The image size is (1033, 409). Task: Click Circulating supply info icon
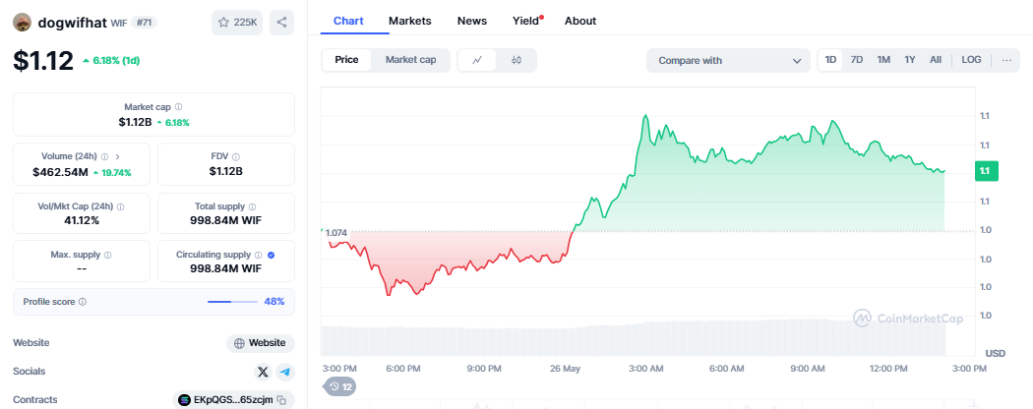click(258, 255)
